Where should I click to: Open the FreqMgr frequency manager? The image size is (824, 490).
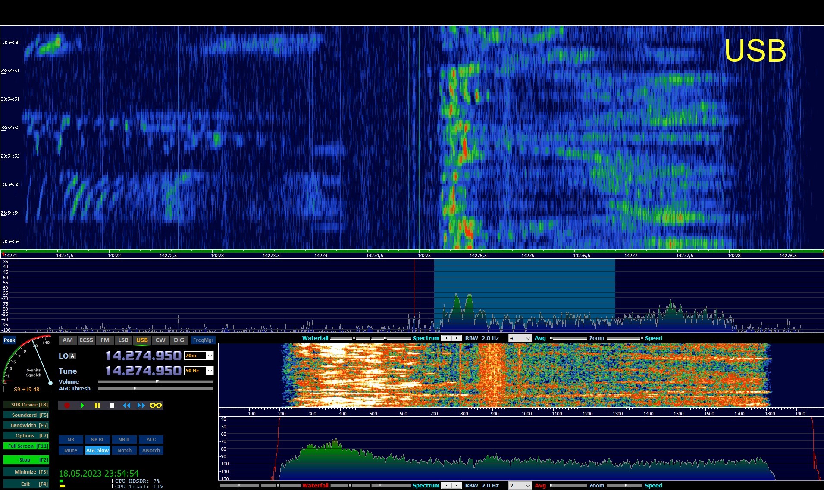click(x=203, y=340)
